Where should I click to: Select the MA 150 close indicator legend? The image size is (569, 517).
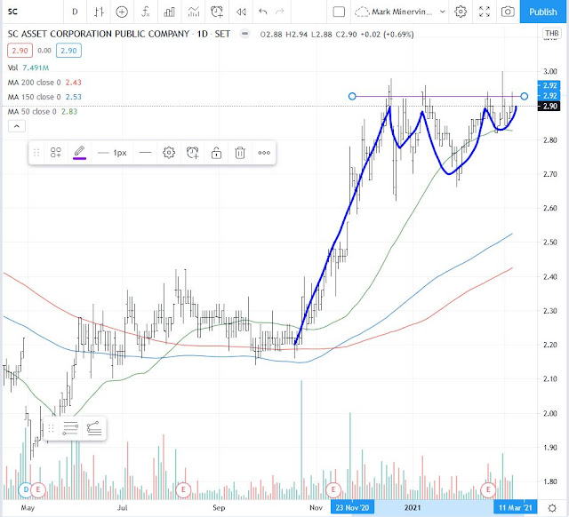click(44, 97)
